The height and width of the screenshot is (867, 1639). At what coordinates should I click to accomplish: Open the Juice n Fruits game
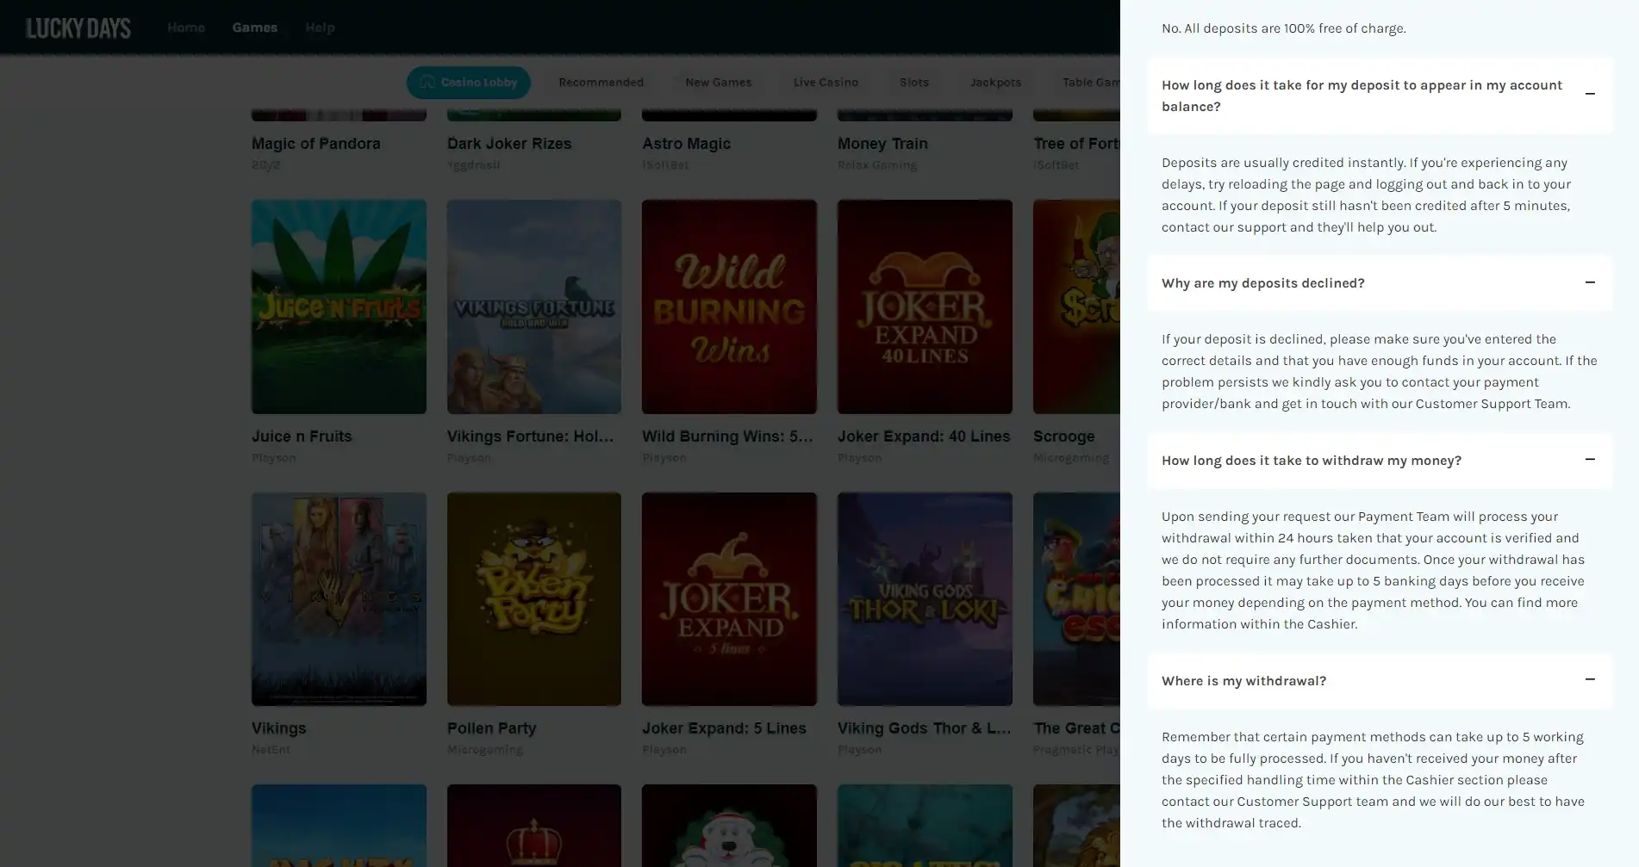point(338,307)
